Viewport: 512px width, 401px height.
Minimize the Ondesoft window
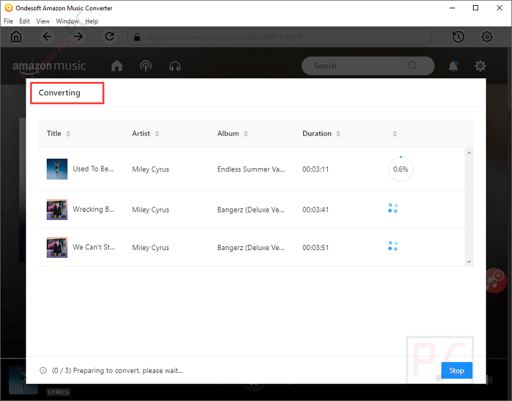pyautogui.click(x=452, y=8)
